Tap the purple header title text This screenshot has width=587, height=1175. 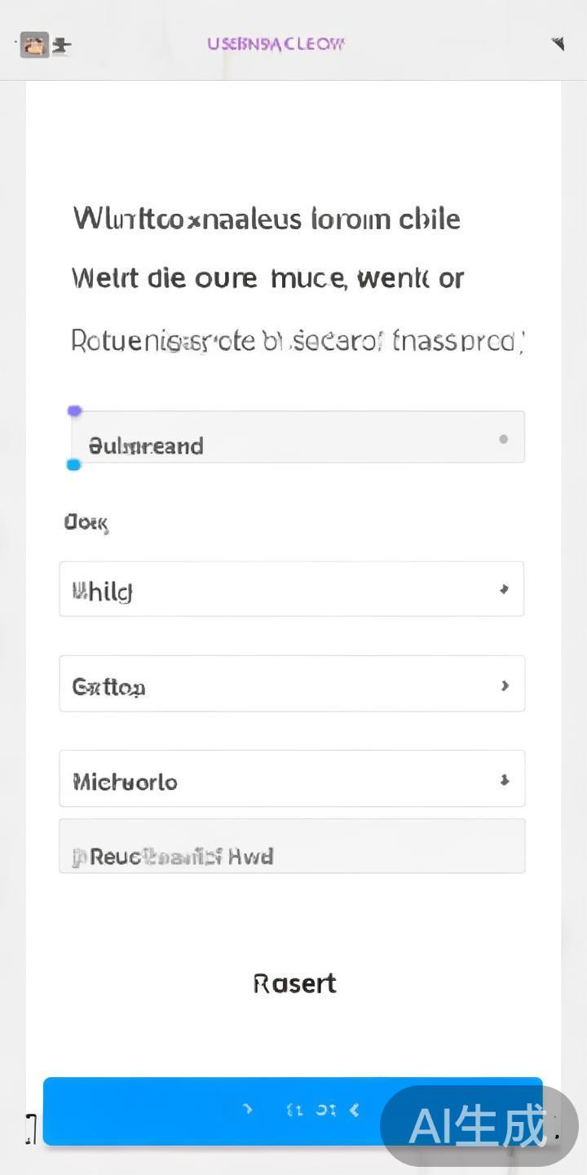pos(276,44)
